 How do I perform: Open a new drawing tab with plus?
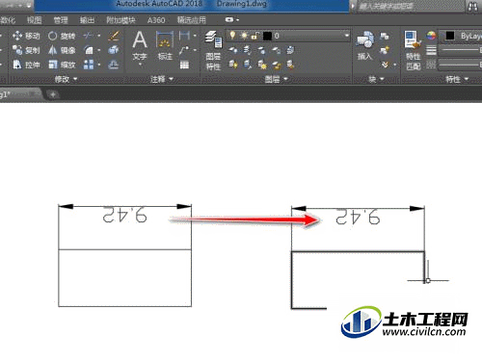pyautogui.click(x=52, y=94)
